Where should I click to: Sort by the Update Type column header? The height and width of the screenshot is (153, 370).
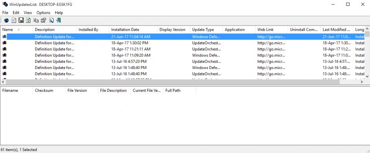(206, 29)
